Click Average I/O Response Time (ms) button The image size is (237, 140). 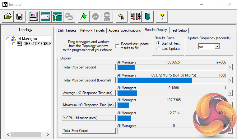(89, 93)
